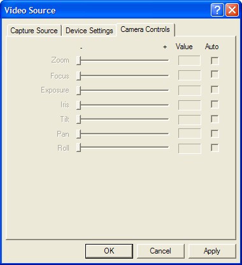Tick the Iris Auto checkbox

click(215, 104)
